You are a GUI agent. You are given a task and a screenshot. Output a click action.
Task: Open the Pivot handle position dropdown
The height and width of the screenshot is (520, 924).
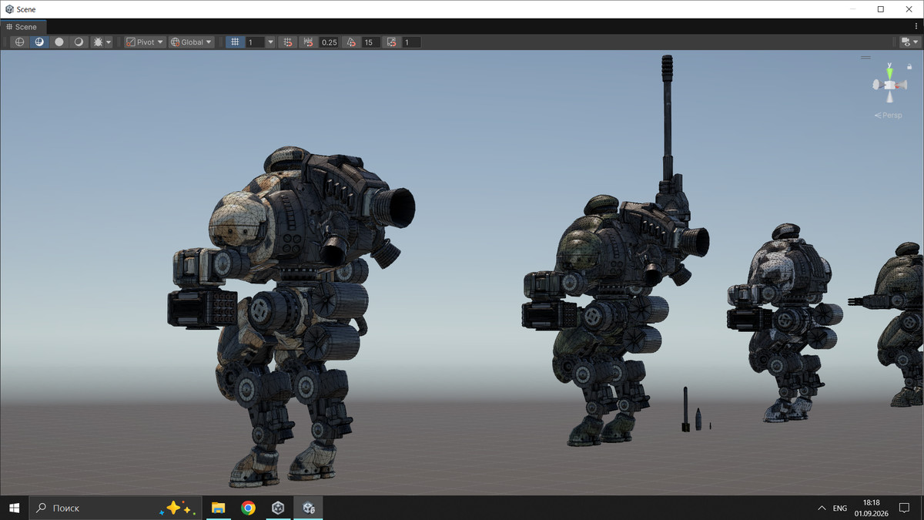click(x=145, y=42)
